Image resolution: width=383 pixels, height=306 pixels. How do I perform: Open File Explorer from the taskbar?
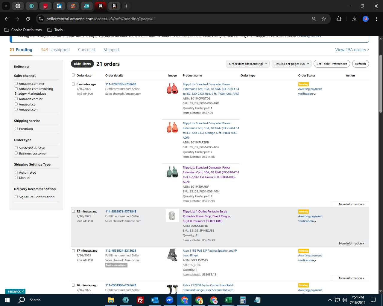(x=111, y=300)
